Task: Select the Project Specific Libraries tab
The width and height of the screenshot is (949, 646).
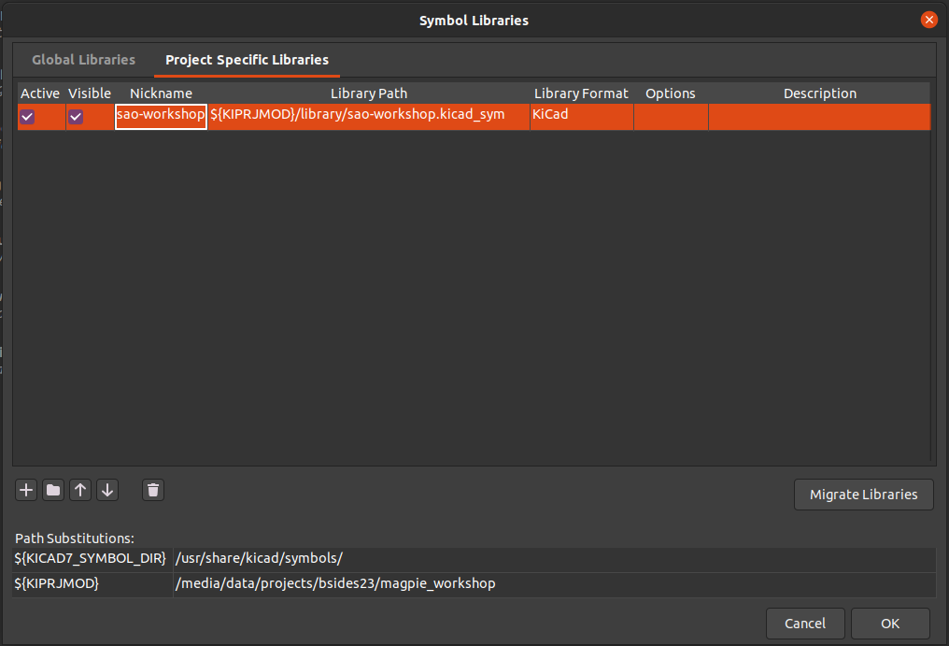Action: pos(247,59)
